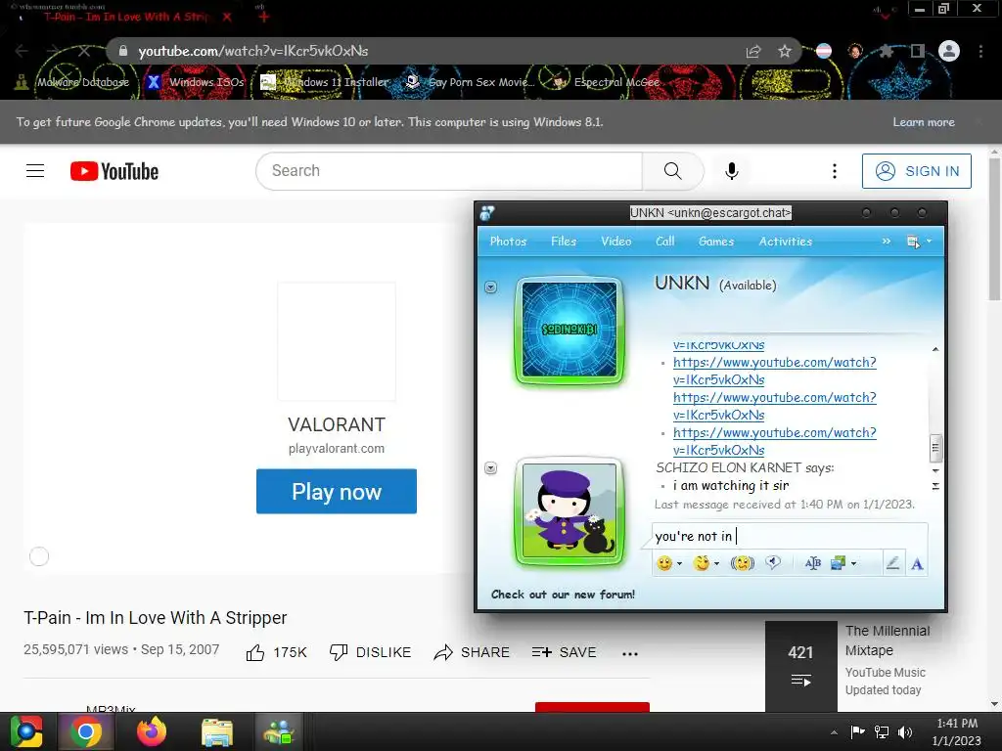Screen dimensions: 1002x751
Task: Open Activities menu in chat window
Action: (786, 242)
